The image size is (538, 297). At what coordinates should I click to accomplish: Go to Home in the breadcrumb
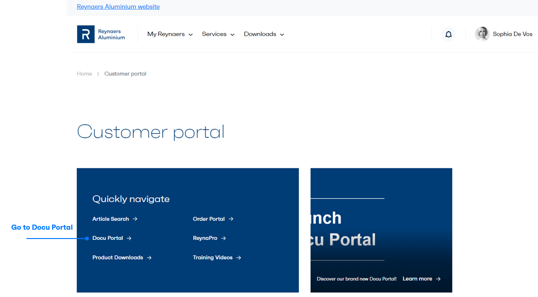click(x=85, y=74)
